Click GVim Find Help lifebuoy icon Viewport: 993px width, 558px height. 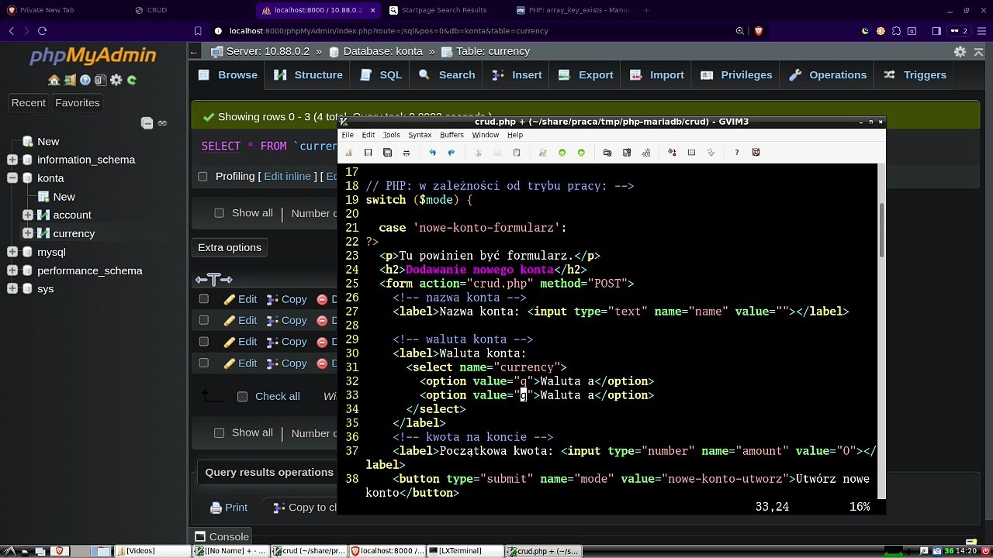pos(756,153)
